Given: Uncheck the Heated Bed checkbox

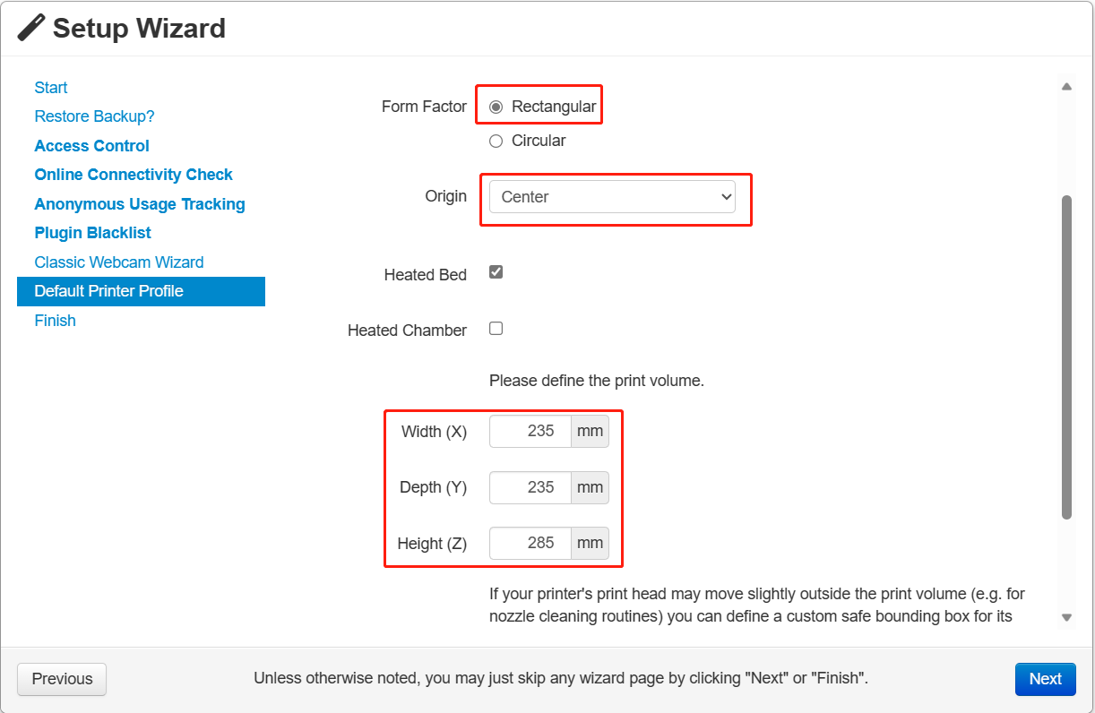Looking at the screenshot, I should point(496,272).
